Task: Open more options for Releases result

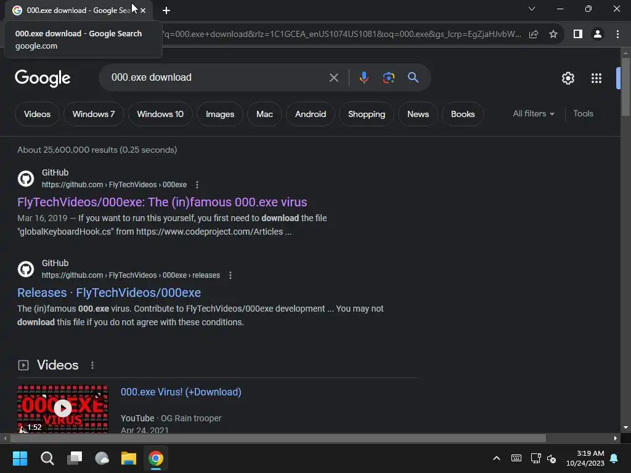Action: coord(230,275)
